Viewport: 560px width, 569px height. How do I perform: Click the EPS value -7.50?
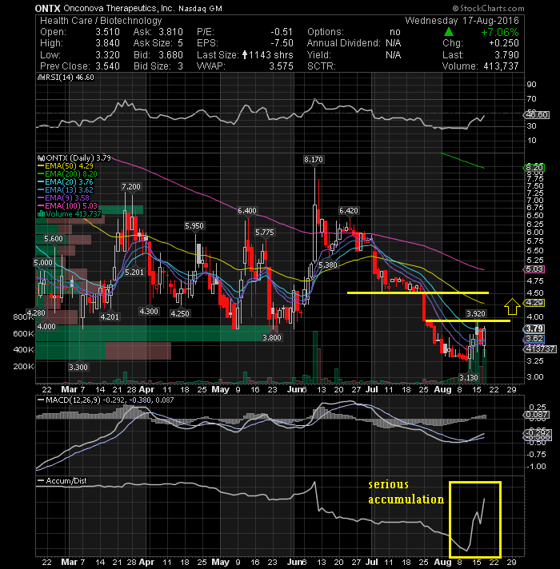pos(282,43)
